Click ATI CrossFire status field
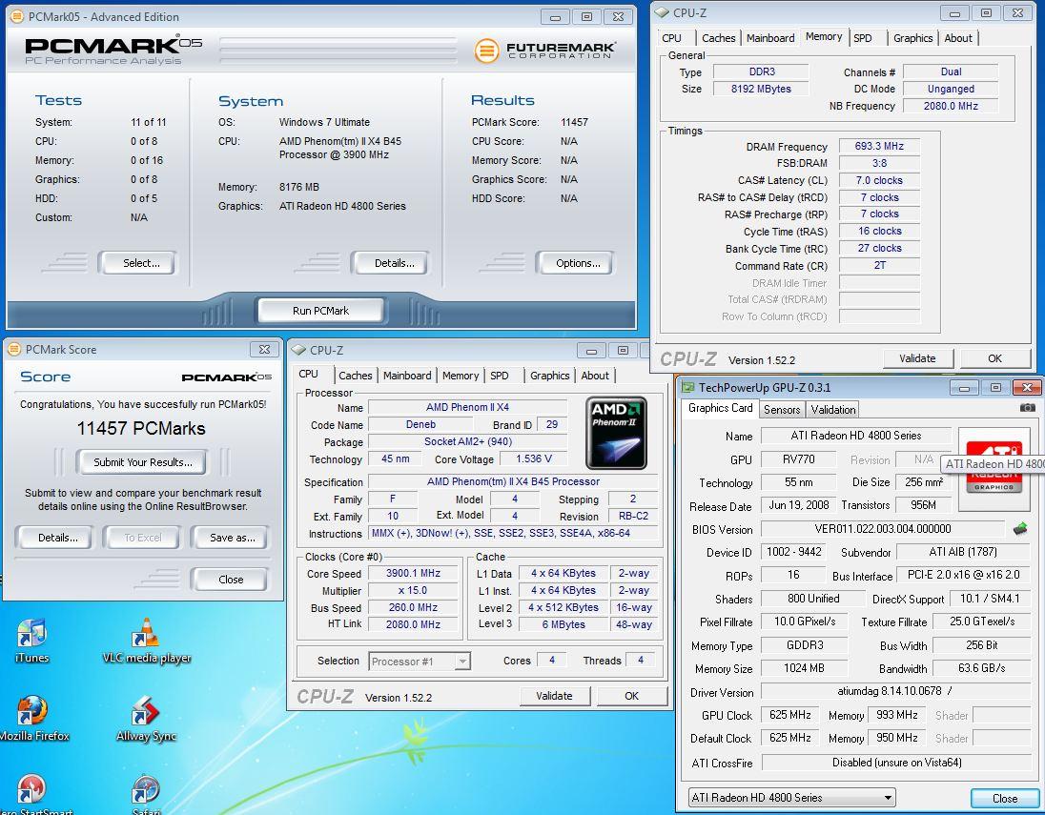 896,763
